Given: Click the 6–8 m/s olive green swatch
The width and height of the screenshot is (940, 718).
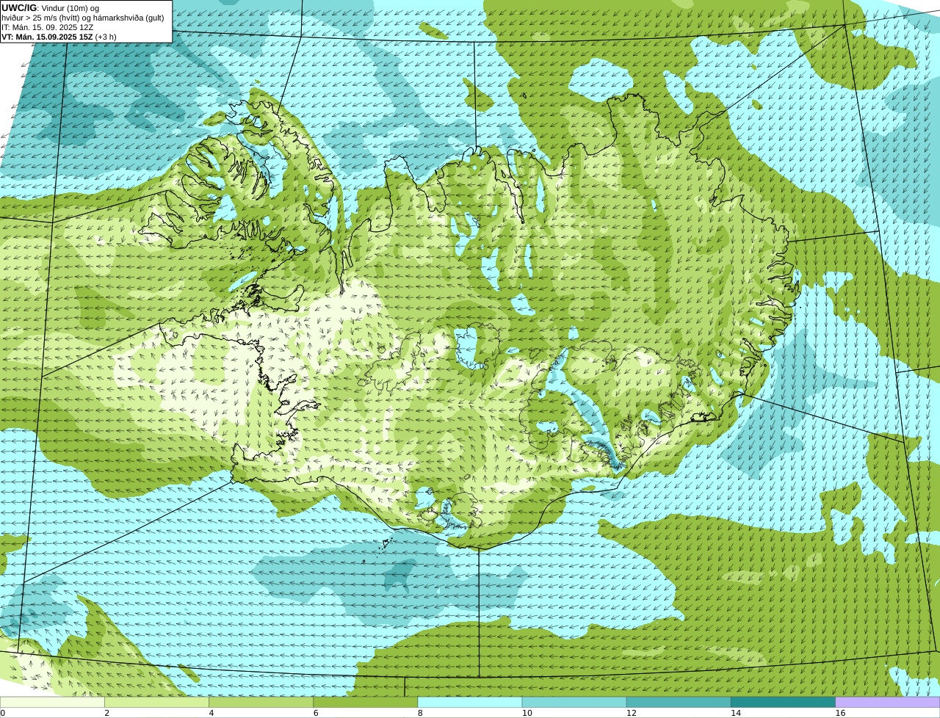Looking at the screenshot, I should (x=366, y=703).
